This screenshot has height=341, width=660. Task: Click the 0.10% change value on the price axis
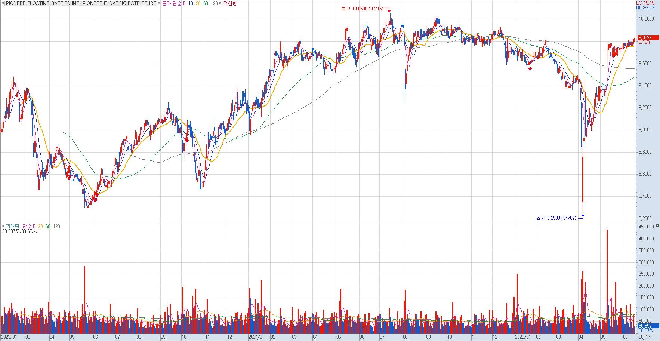tap(644, 42)
